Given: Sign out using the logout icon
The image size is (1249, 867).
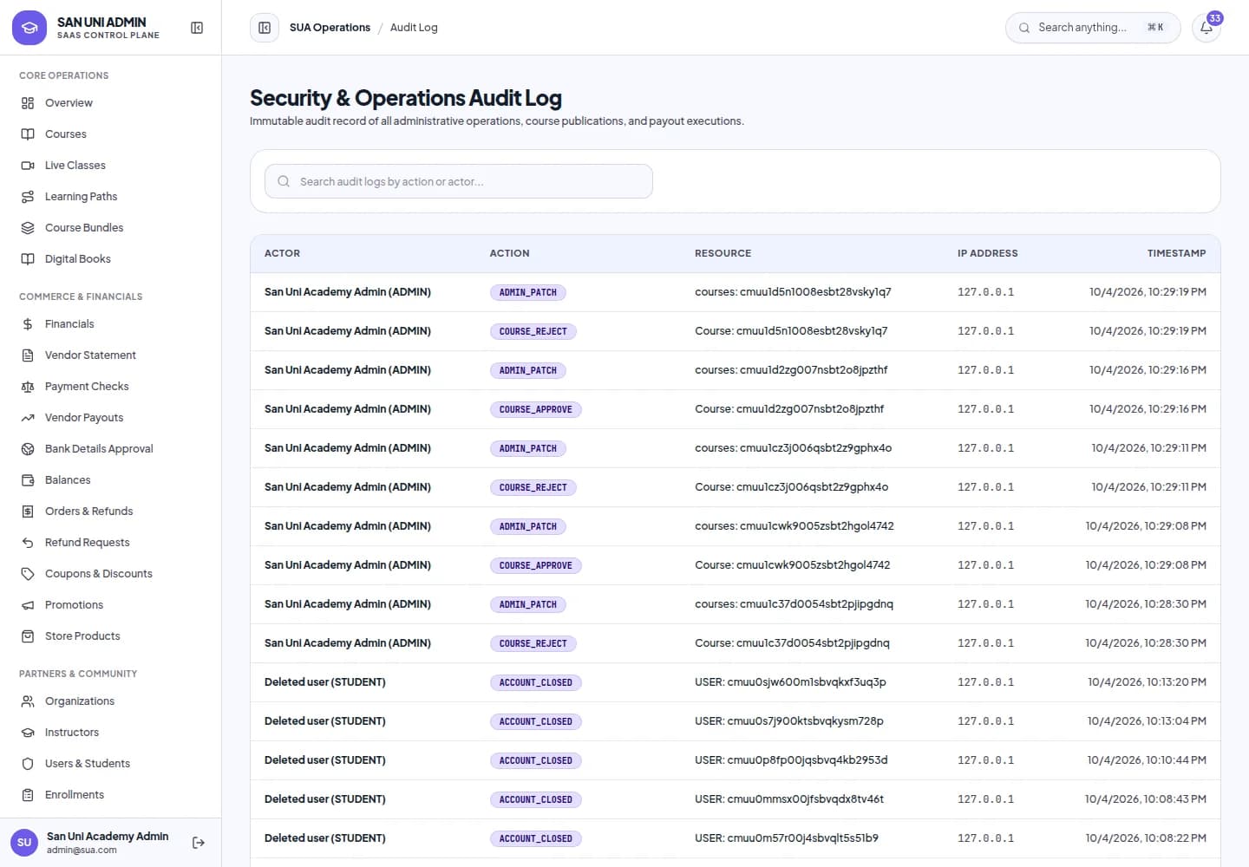Looking at the screenshot, I should pyautogui.click(x=199, y=843).
